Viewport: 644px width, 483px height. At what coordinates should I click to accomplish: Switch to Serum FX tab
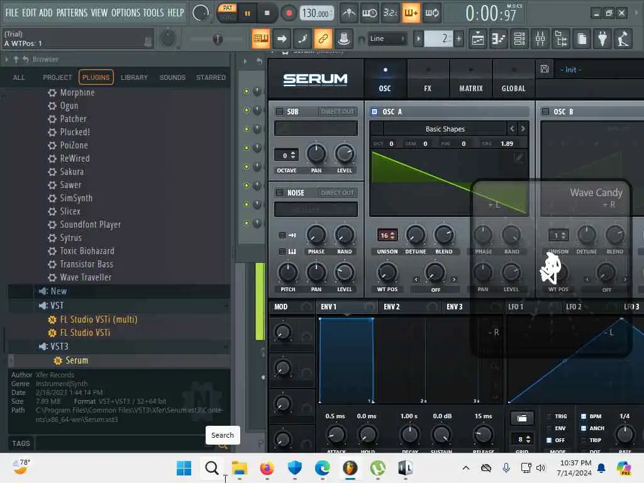(428, 79)
